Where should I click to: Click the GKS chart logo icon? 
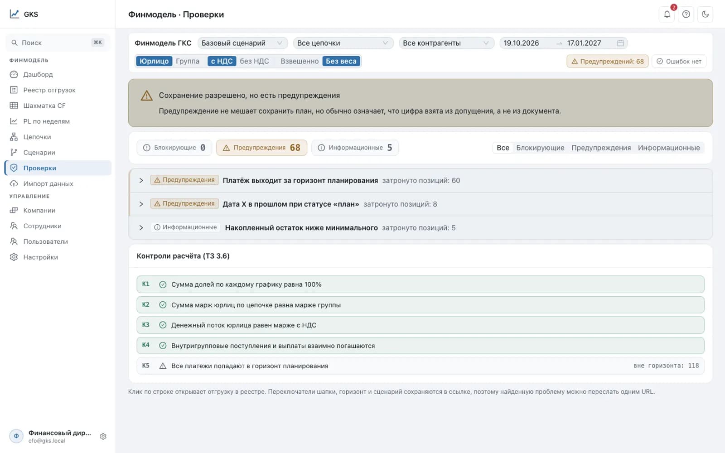(x=14, y=14)
